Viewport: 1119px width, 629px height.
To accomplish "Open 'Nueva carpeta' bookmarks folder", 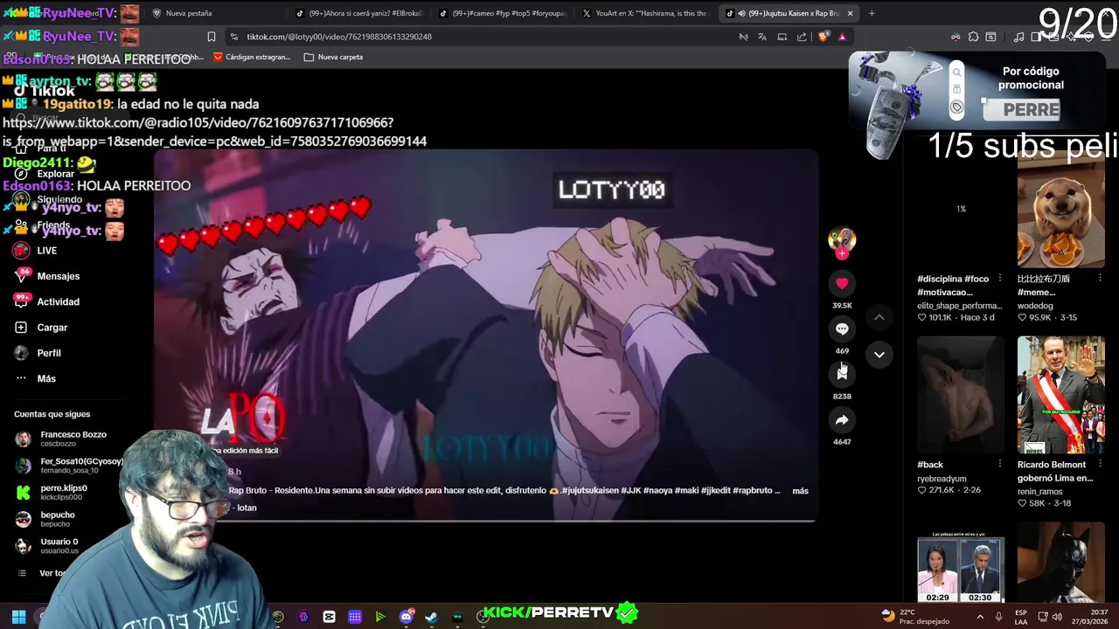I will (x=333, y=57).
